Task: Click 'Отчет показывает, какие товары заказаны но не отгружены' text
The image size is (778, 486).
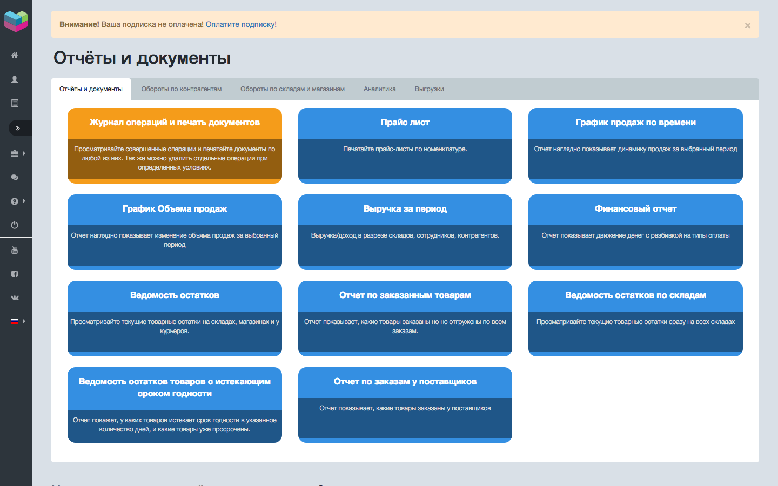Action: [x=405, y=326]
